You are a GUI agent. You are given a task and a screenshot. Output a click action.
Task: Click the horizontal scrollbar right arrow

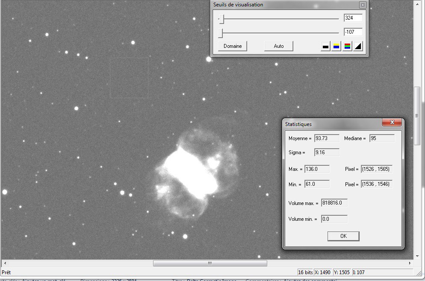pyautogui.click(x=410, y=263)
